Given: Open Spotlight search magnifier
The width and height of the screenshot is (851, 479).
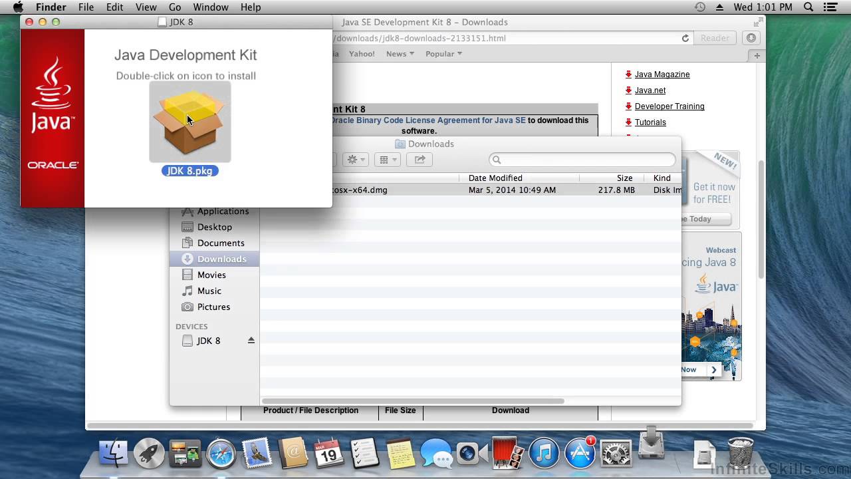Looking at the screenshot, I should click(808, 7).
